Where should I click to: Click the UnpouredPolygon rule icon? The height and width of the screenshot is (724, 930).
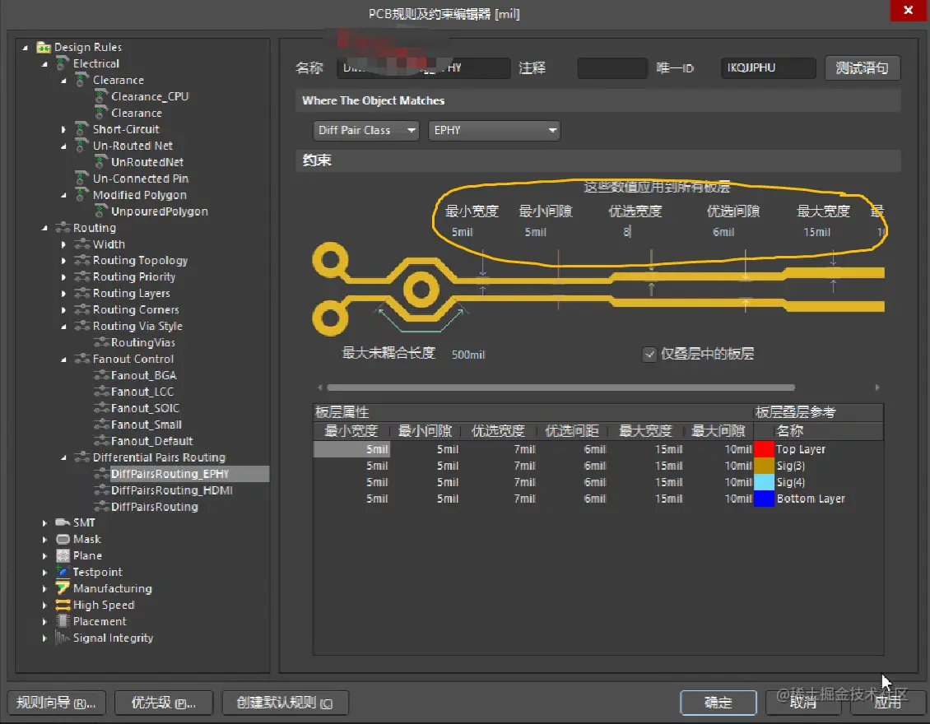101,211
